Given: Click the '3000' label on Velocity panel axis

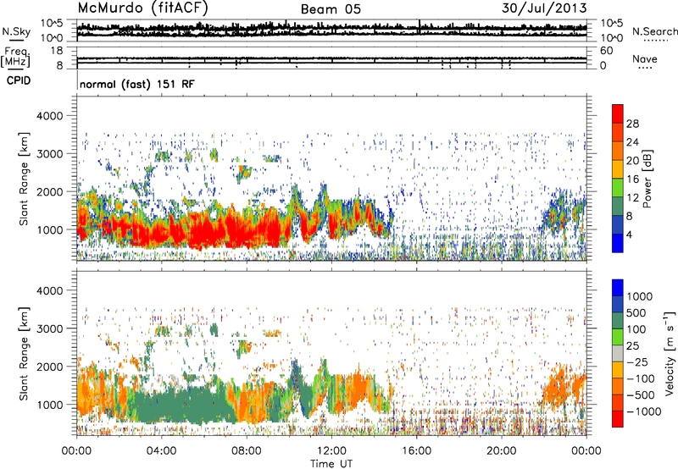Looking at the screenshot, I should click(x=49, y=328).
